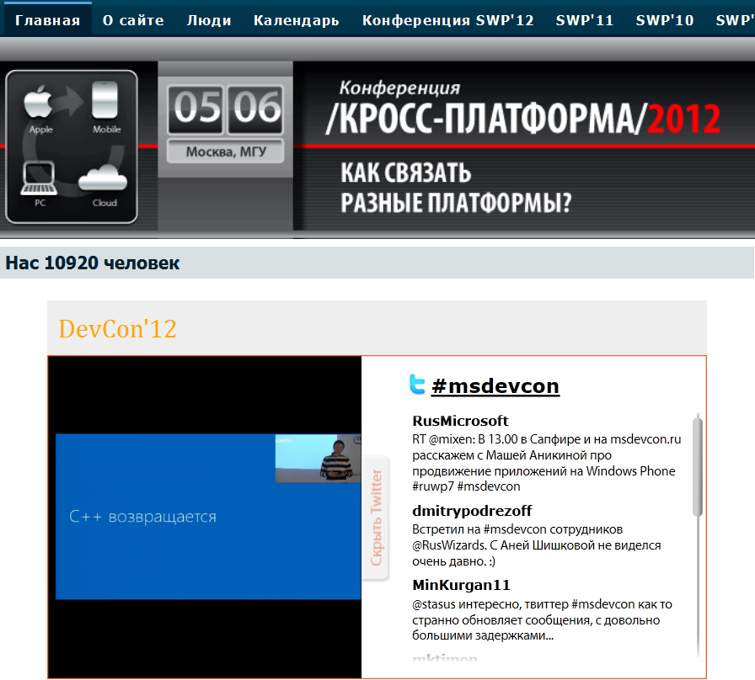Image resolution: width=755 pixels, height=680 pixels.
Task: Click the Cloud icon in banner
Action: point(103,178)
